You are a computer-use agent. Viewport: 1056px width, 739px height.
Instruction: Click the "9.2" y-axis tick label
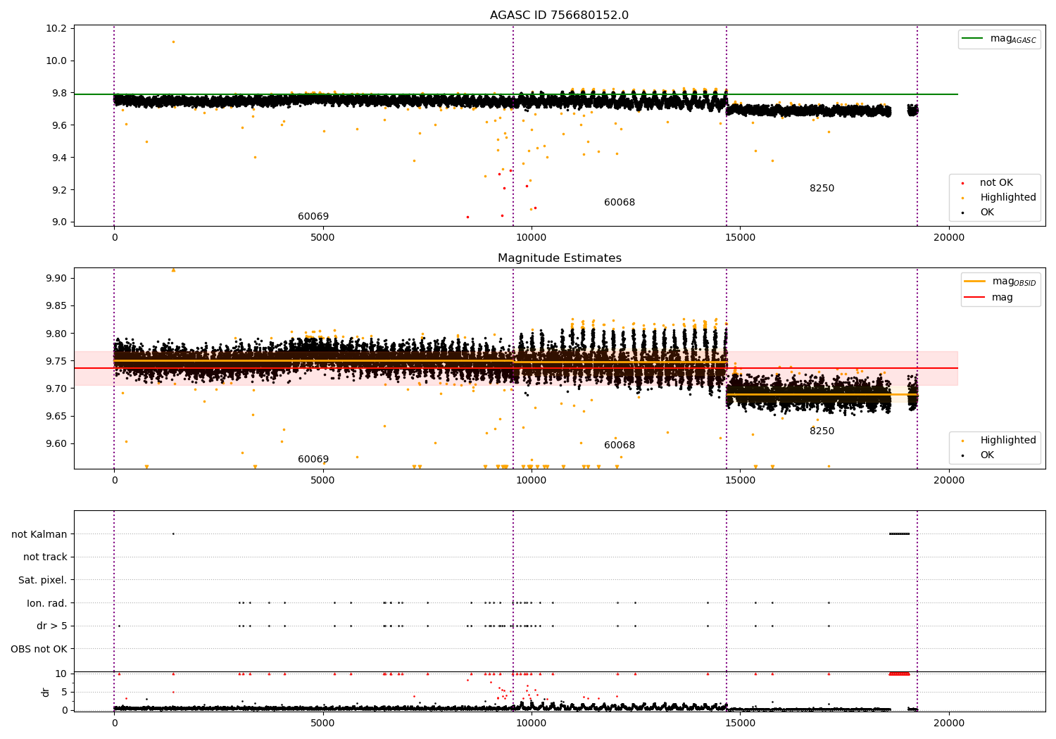59,190
